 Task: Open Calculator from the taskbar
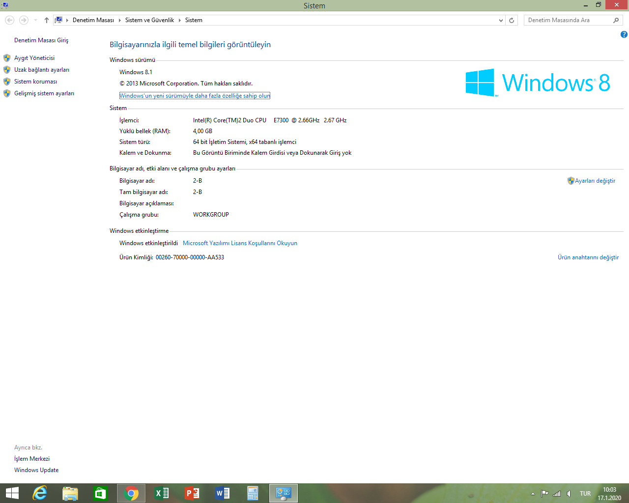tap(253, 493)
